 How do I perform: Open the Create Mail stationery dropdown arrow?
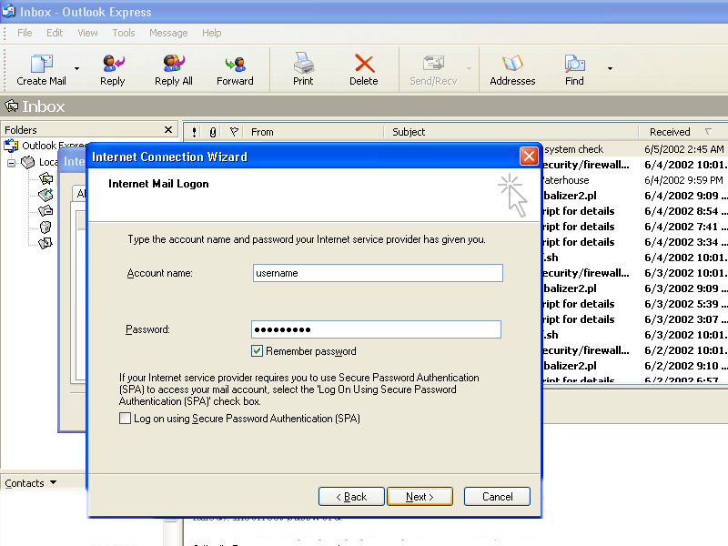[x=77, y=69]
